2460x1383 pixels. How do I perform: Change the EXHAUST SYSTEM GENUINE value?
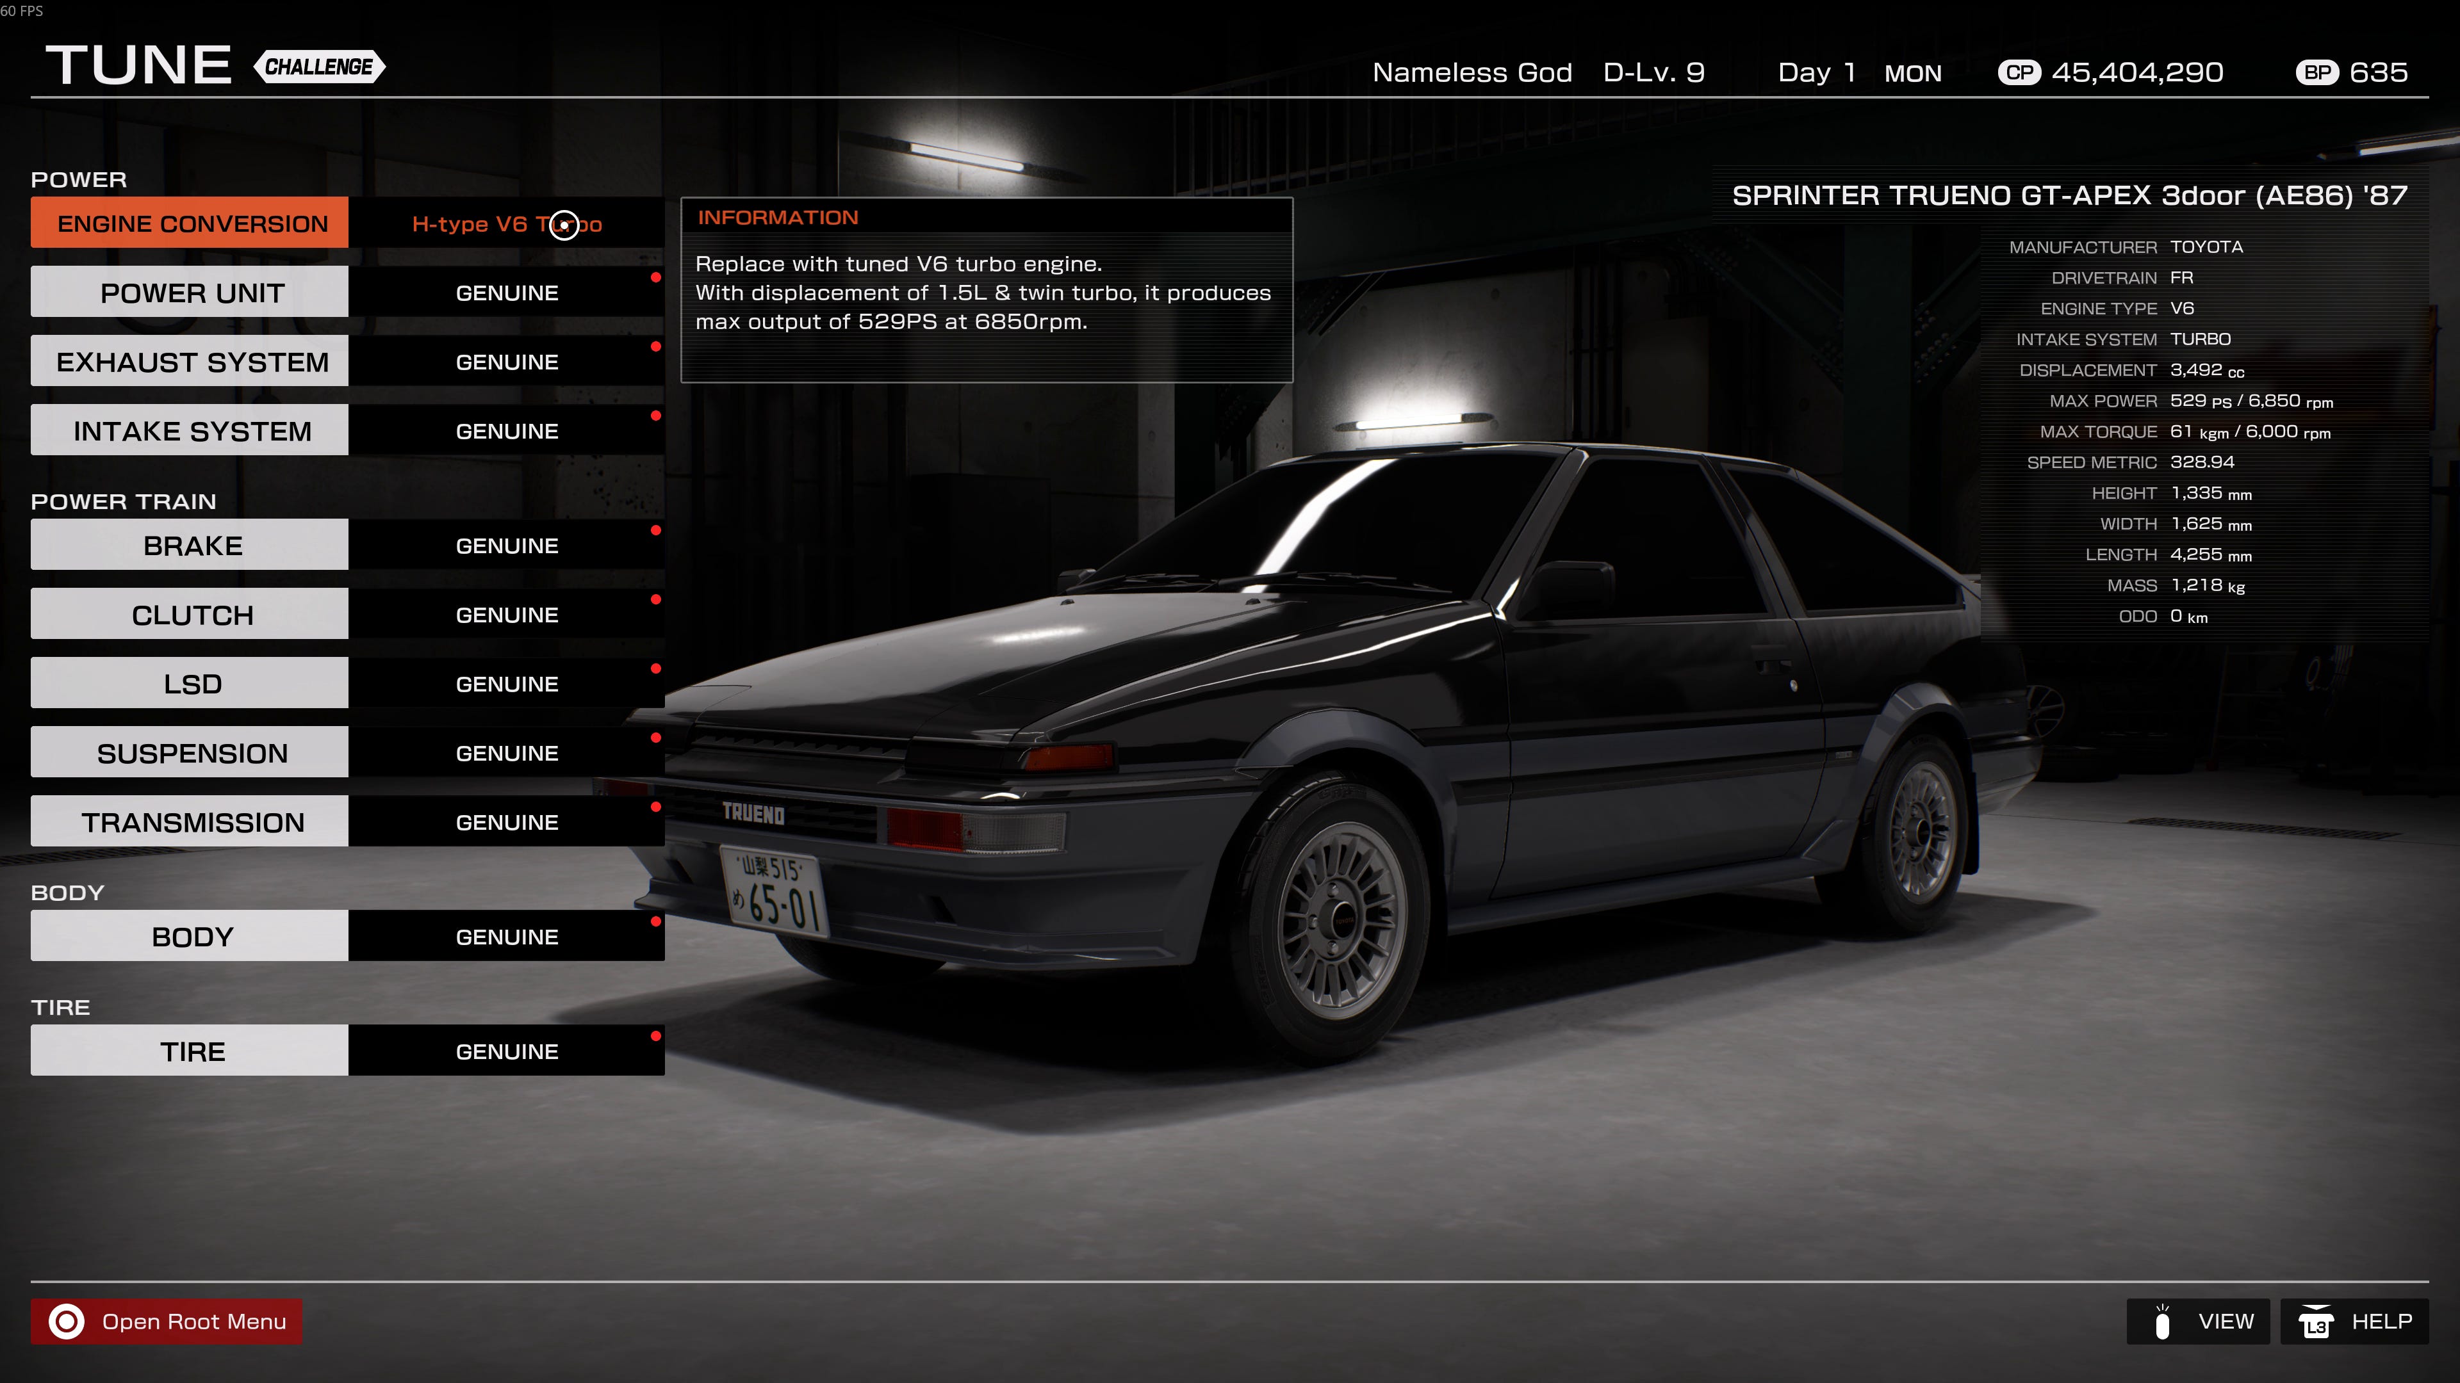506,360
